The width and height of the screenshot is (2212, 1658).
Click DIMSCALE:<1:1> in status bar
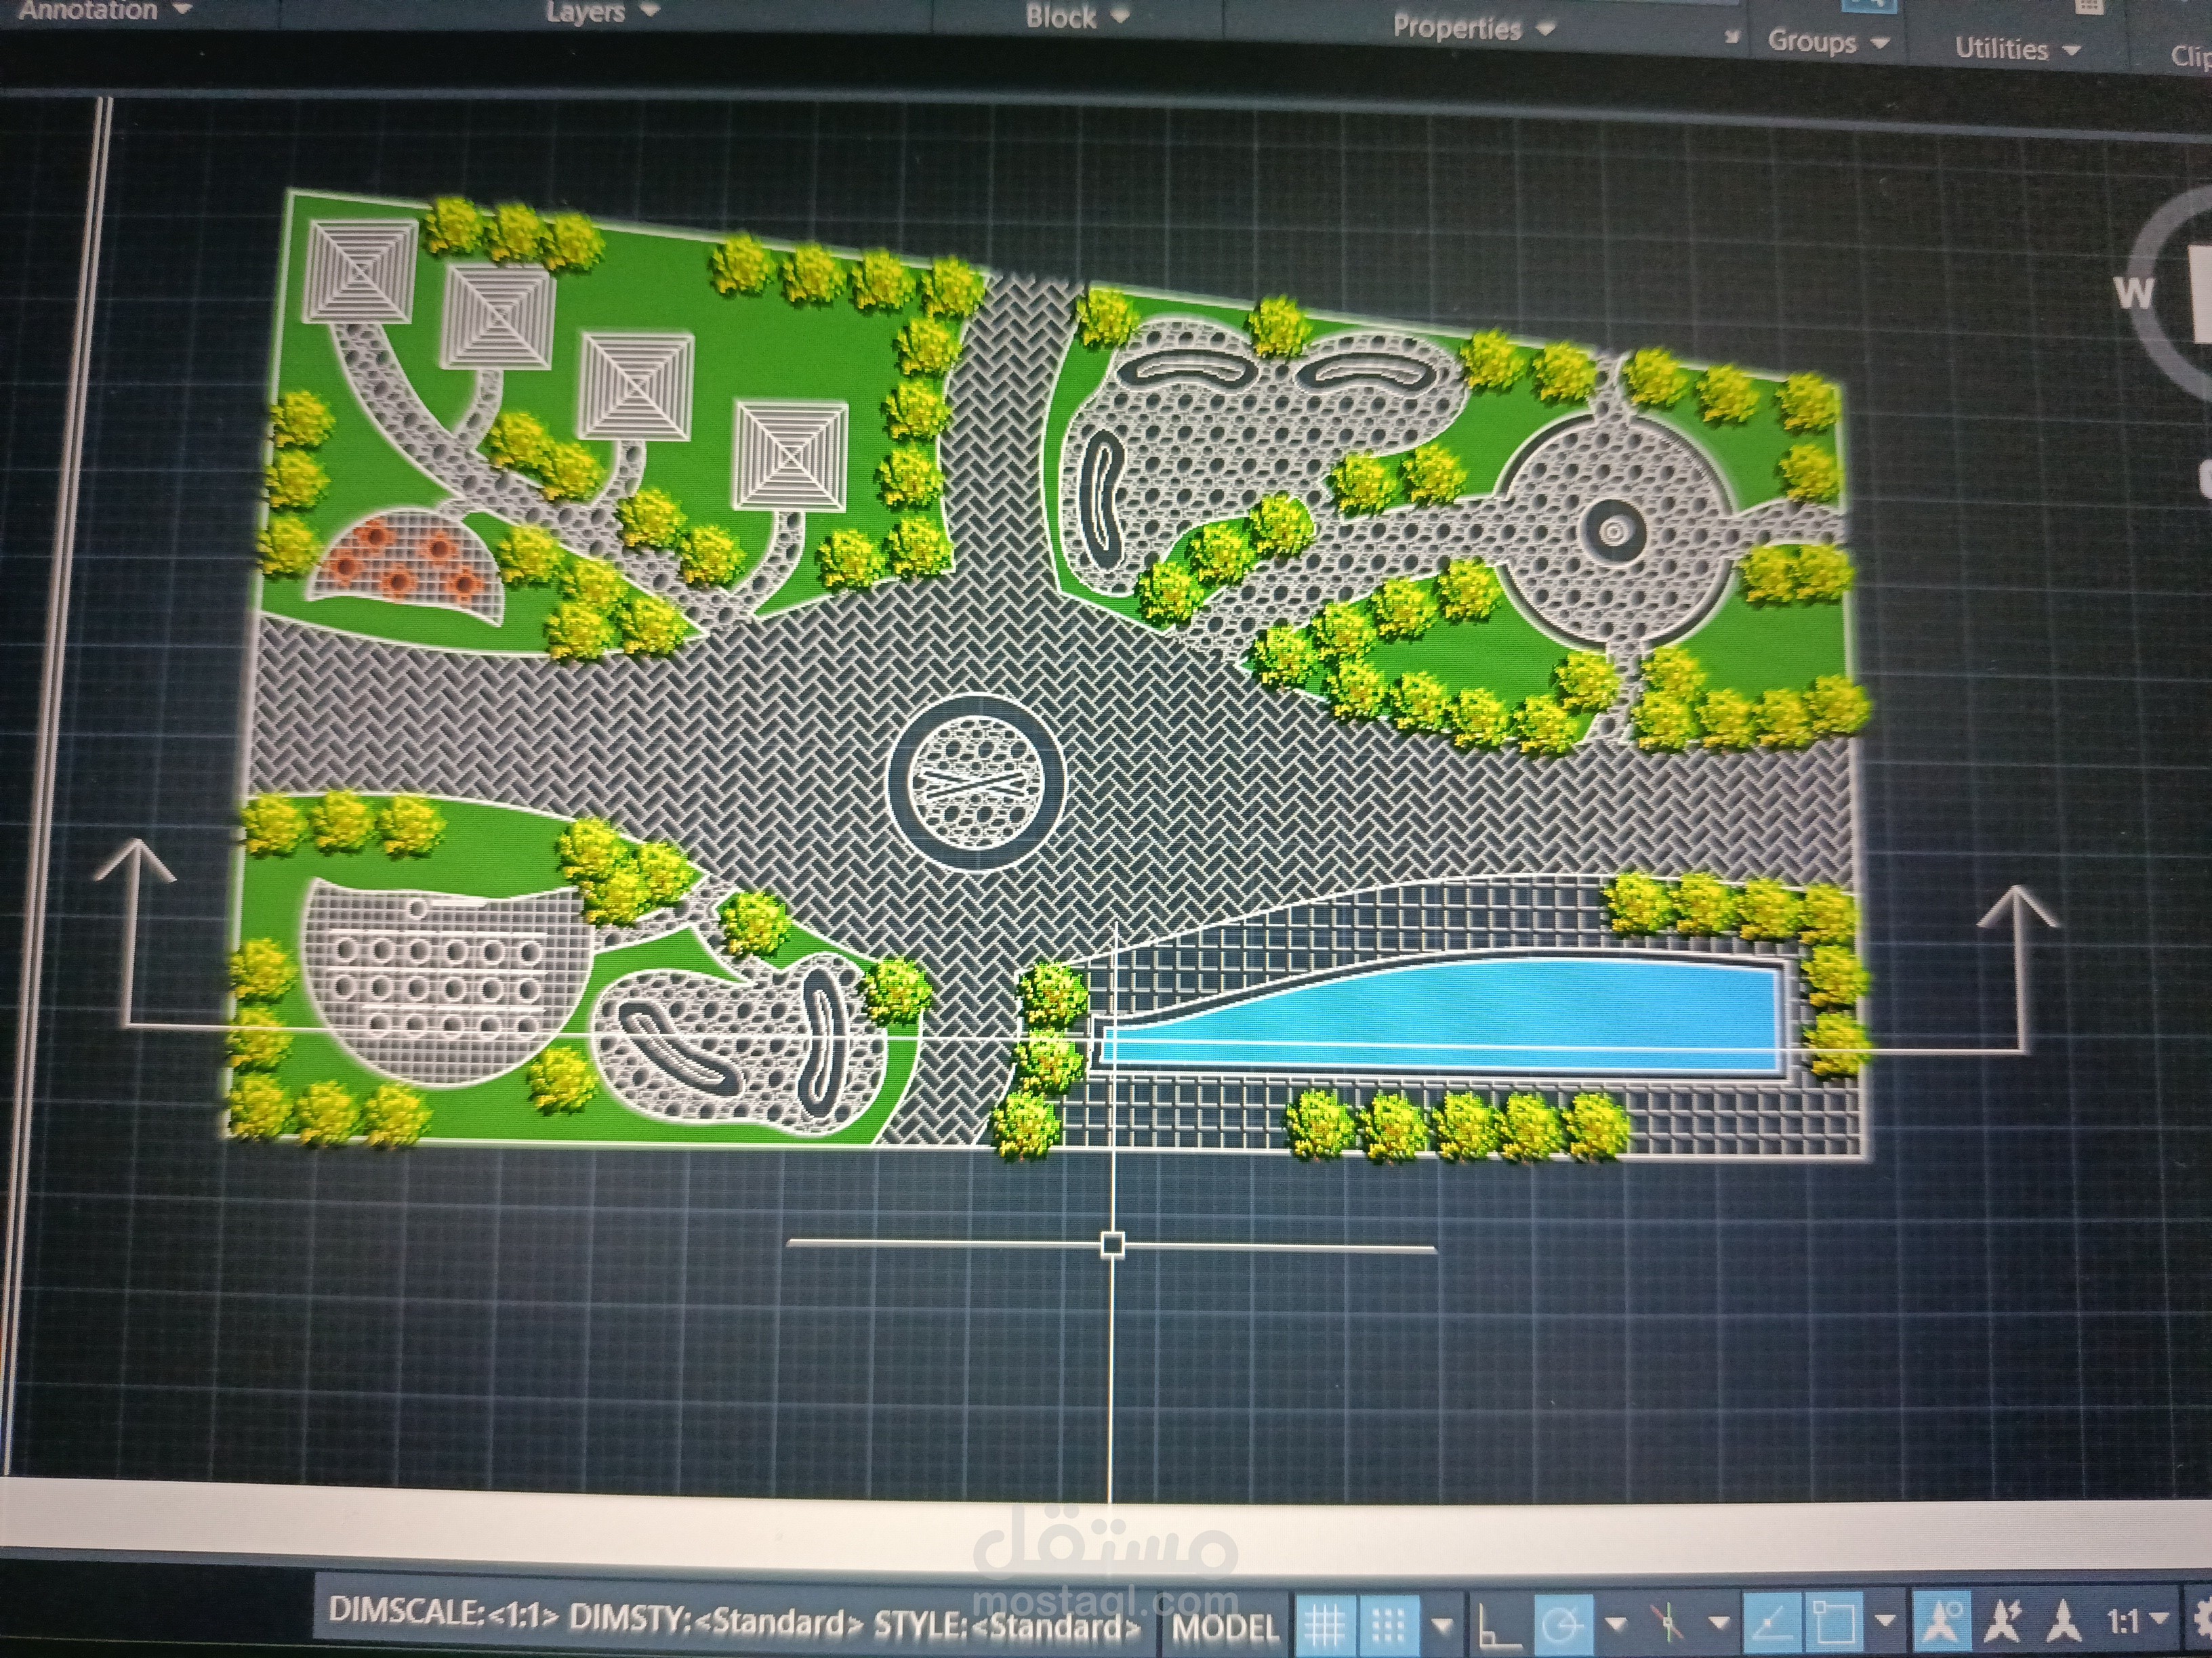tap(443, 1612)
